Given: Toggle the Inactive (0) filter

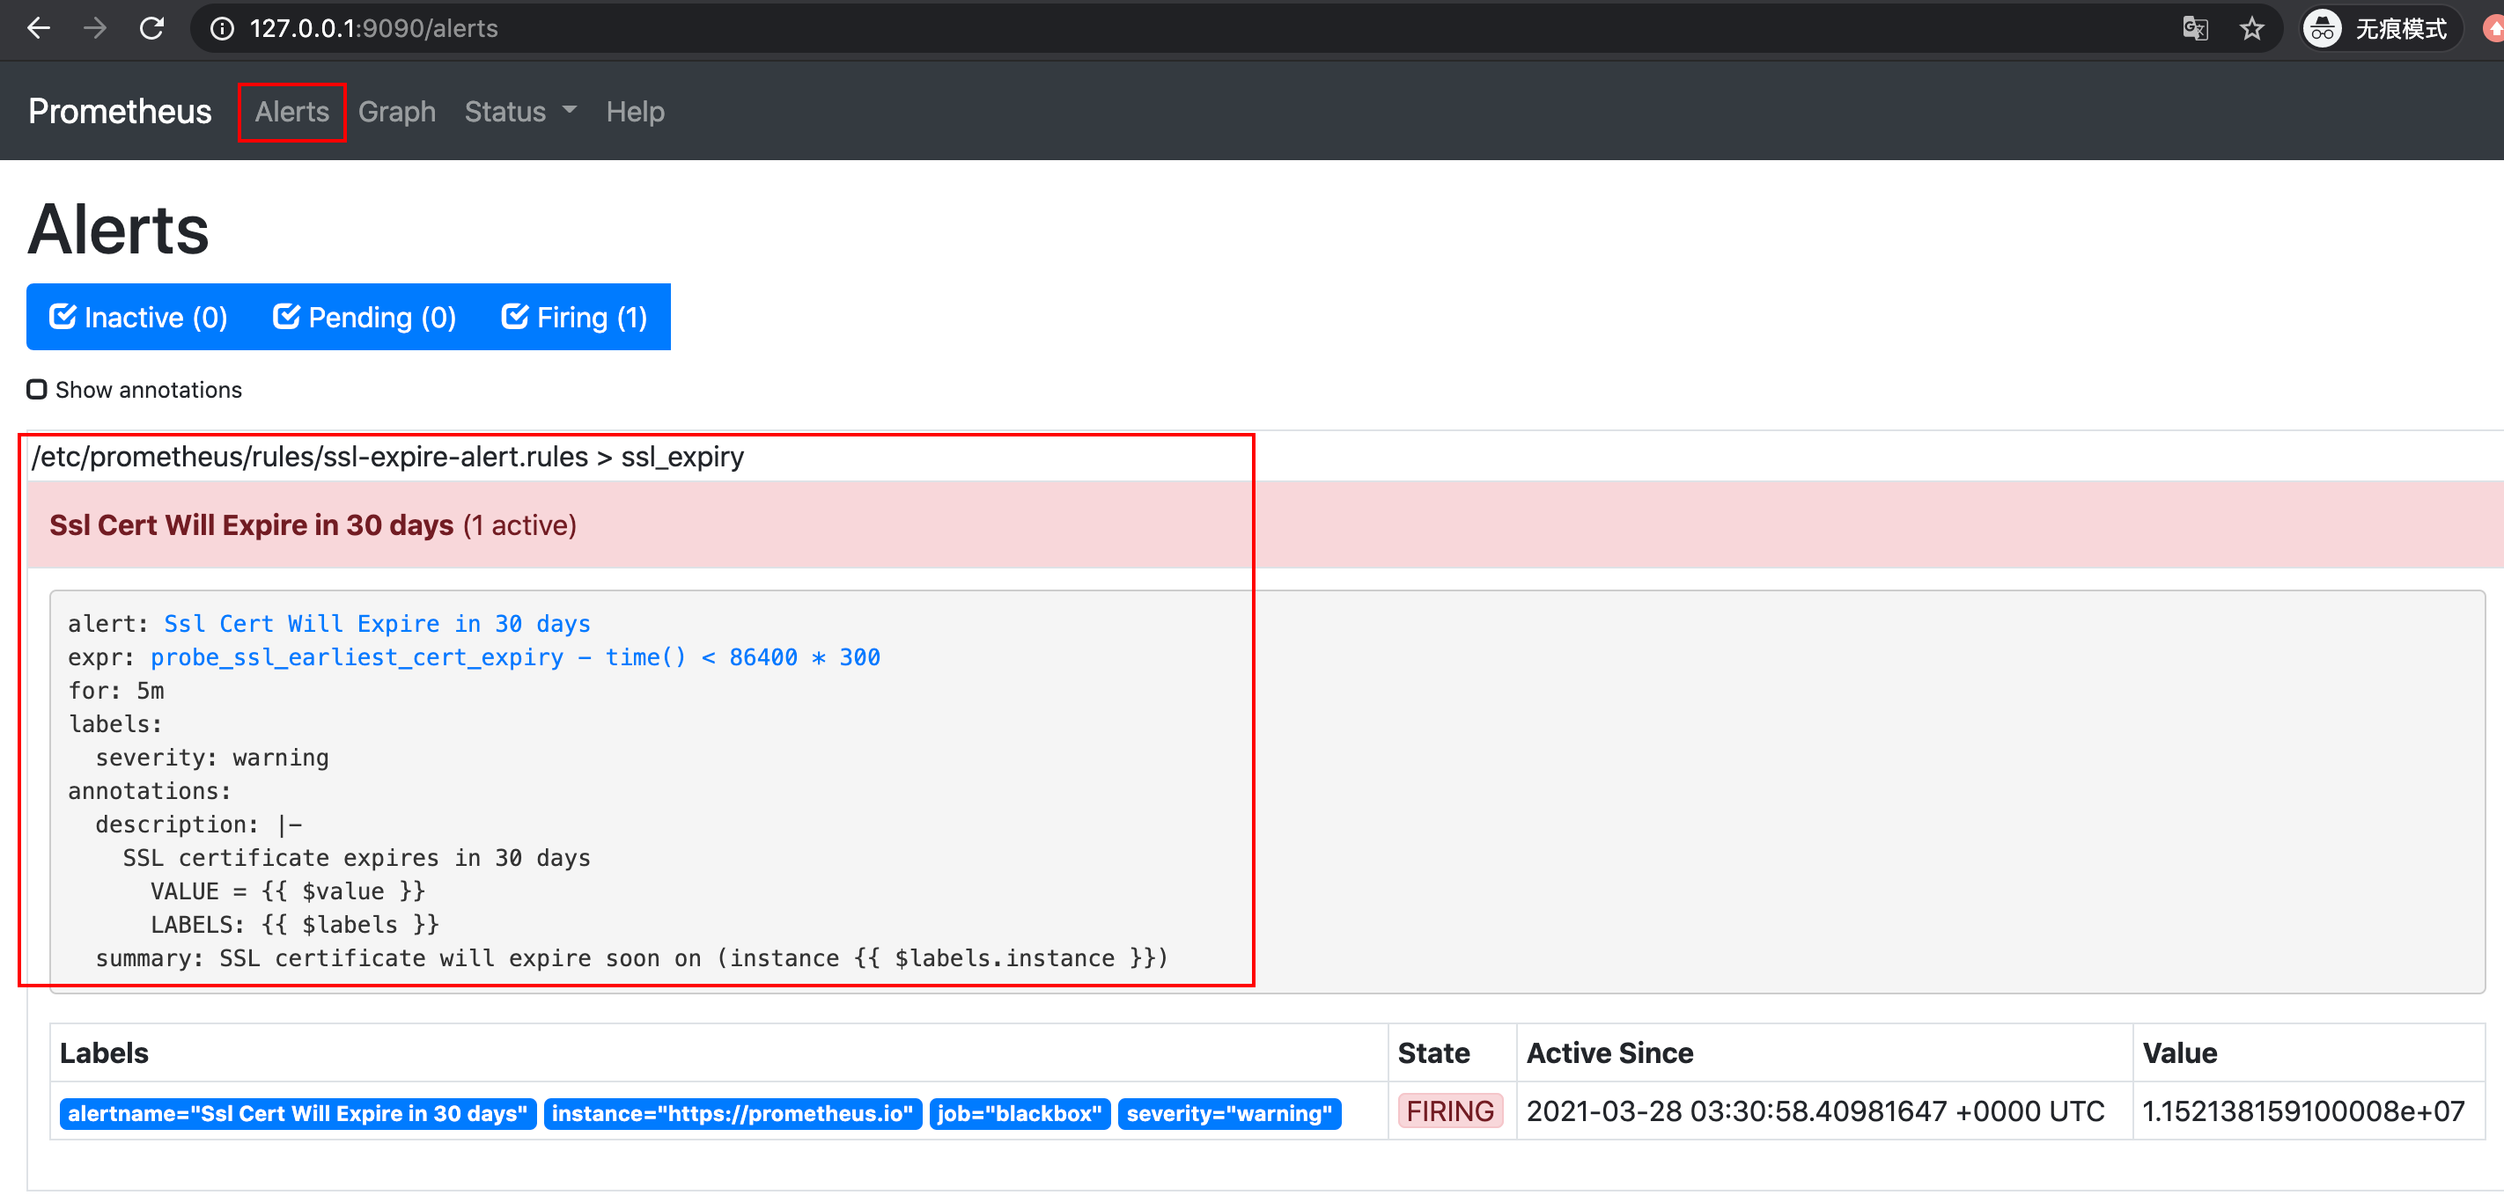Looking at the screenshot, I should [x=138, y=318].
